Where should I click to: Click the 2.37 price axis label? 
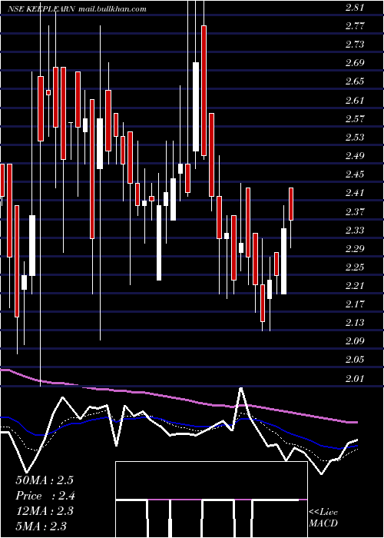coord(355,211)
